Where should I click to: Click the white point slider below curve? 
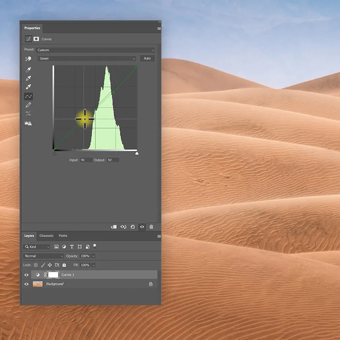click(137, 153)
